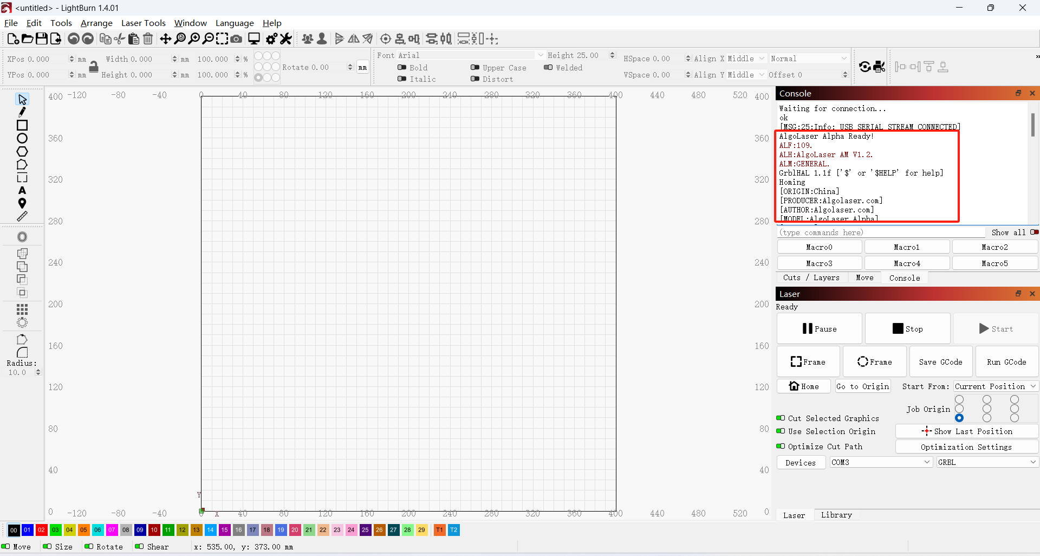This screenshot has width=1040, height=556.
Task: Switch to Cuts / Layers tab
Action: point(811,277)
